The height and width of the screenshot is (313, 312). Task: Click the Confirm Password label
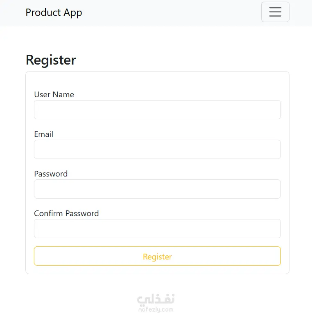[66, 213]
